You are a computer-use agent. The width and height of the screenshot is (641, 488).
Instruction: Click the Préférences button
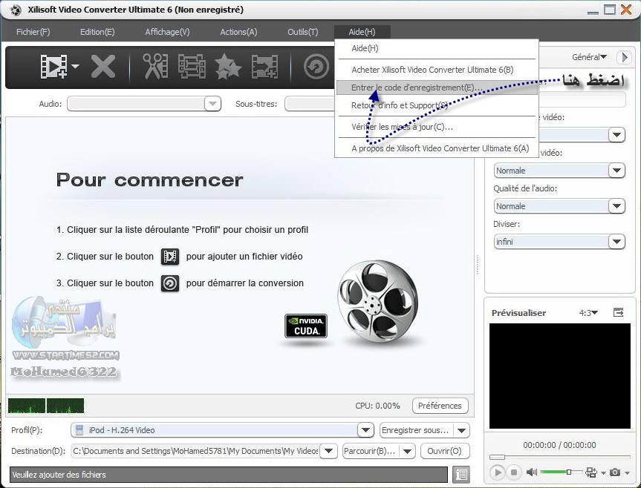tap(440, 406)
